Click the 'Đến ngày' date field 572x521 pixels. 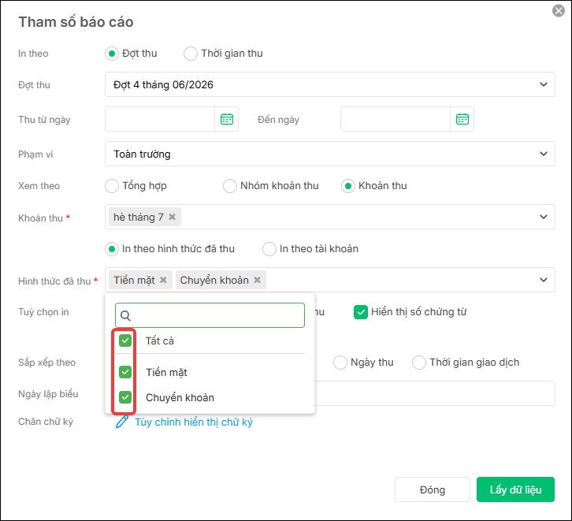[396, 119]
